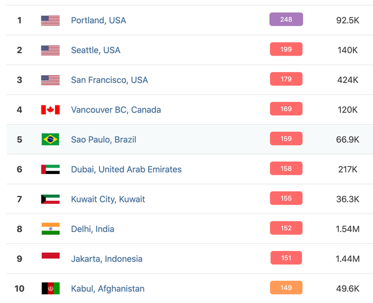Click rank number 5 in Sao Paulo row

[x=20, y=140]
